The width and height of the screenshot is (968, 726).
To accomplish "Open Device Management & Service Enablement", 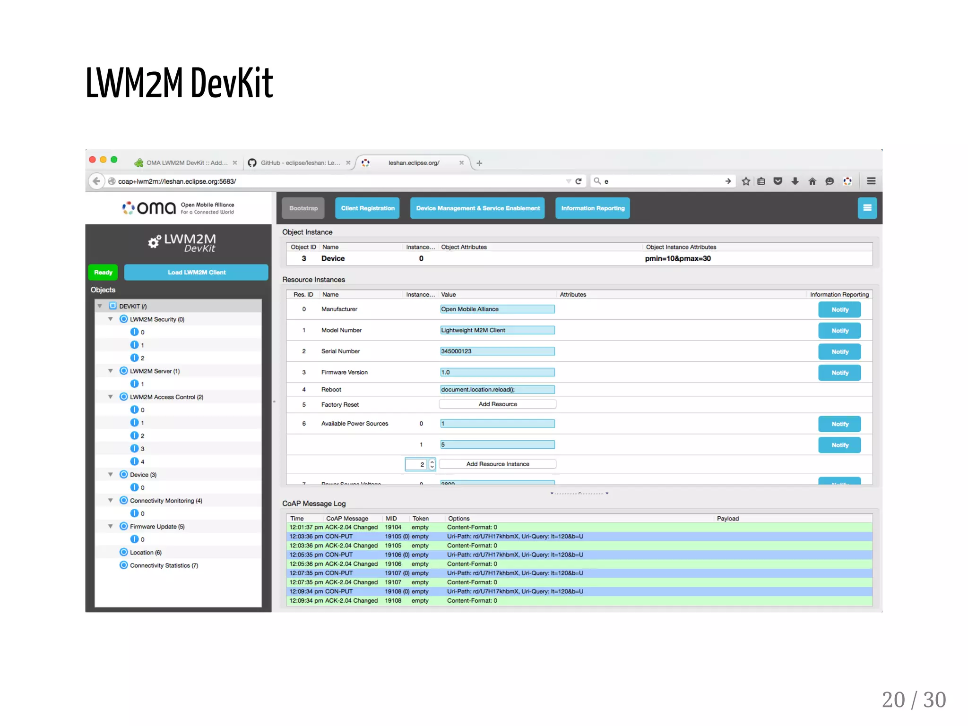I will click(x=477, y=208).
